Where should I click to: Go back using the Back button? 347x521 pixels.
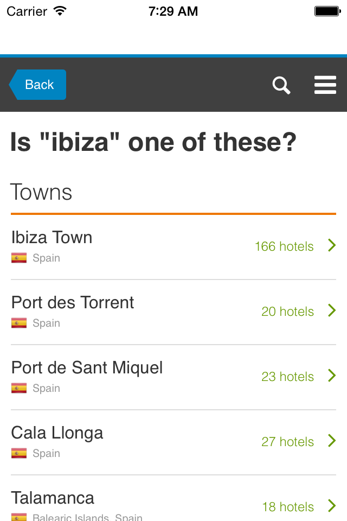37,85
